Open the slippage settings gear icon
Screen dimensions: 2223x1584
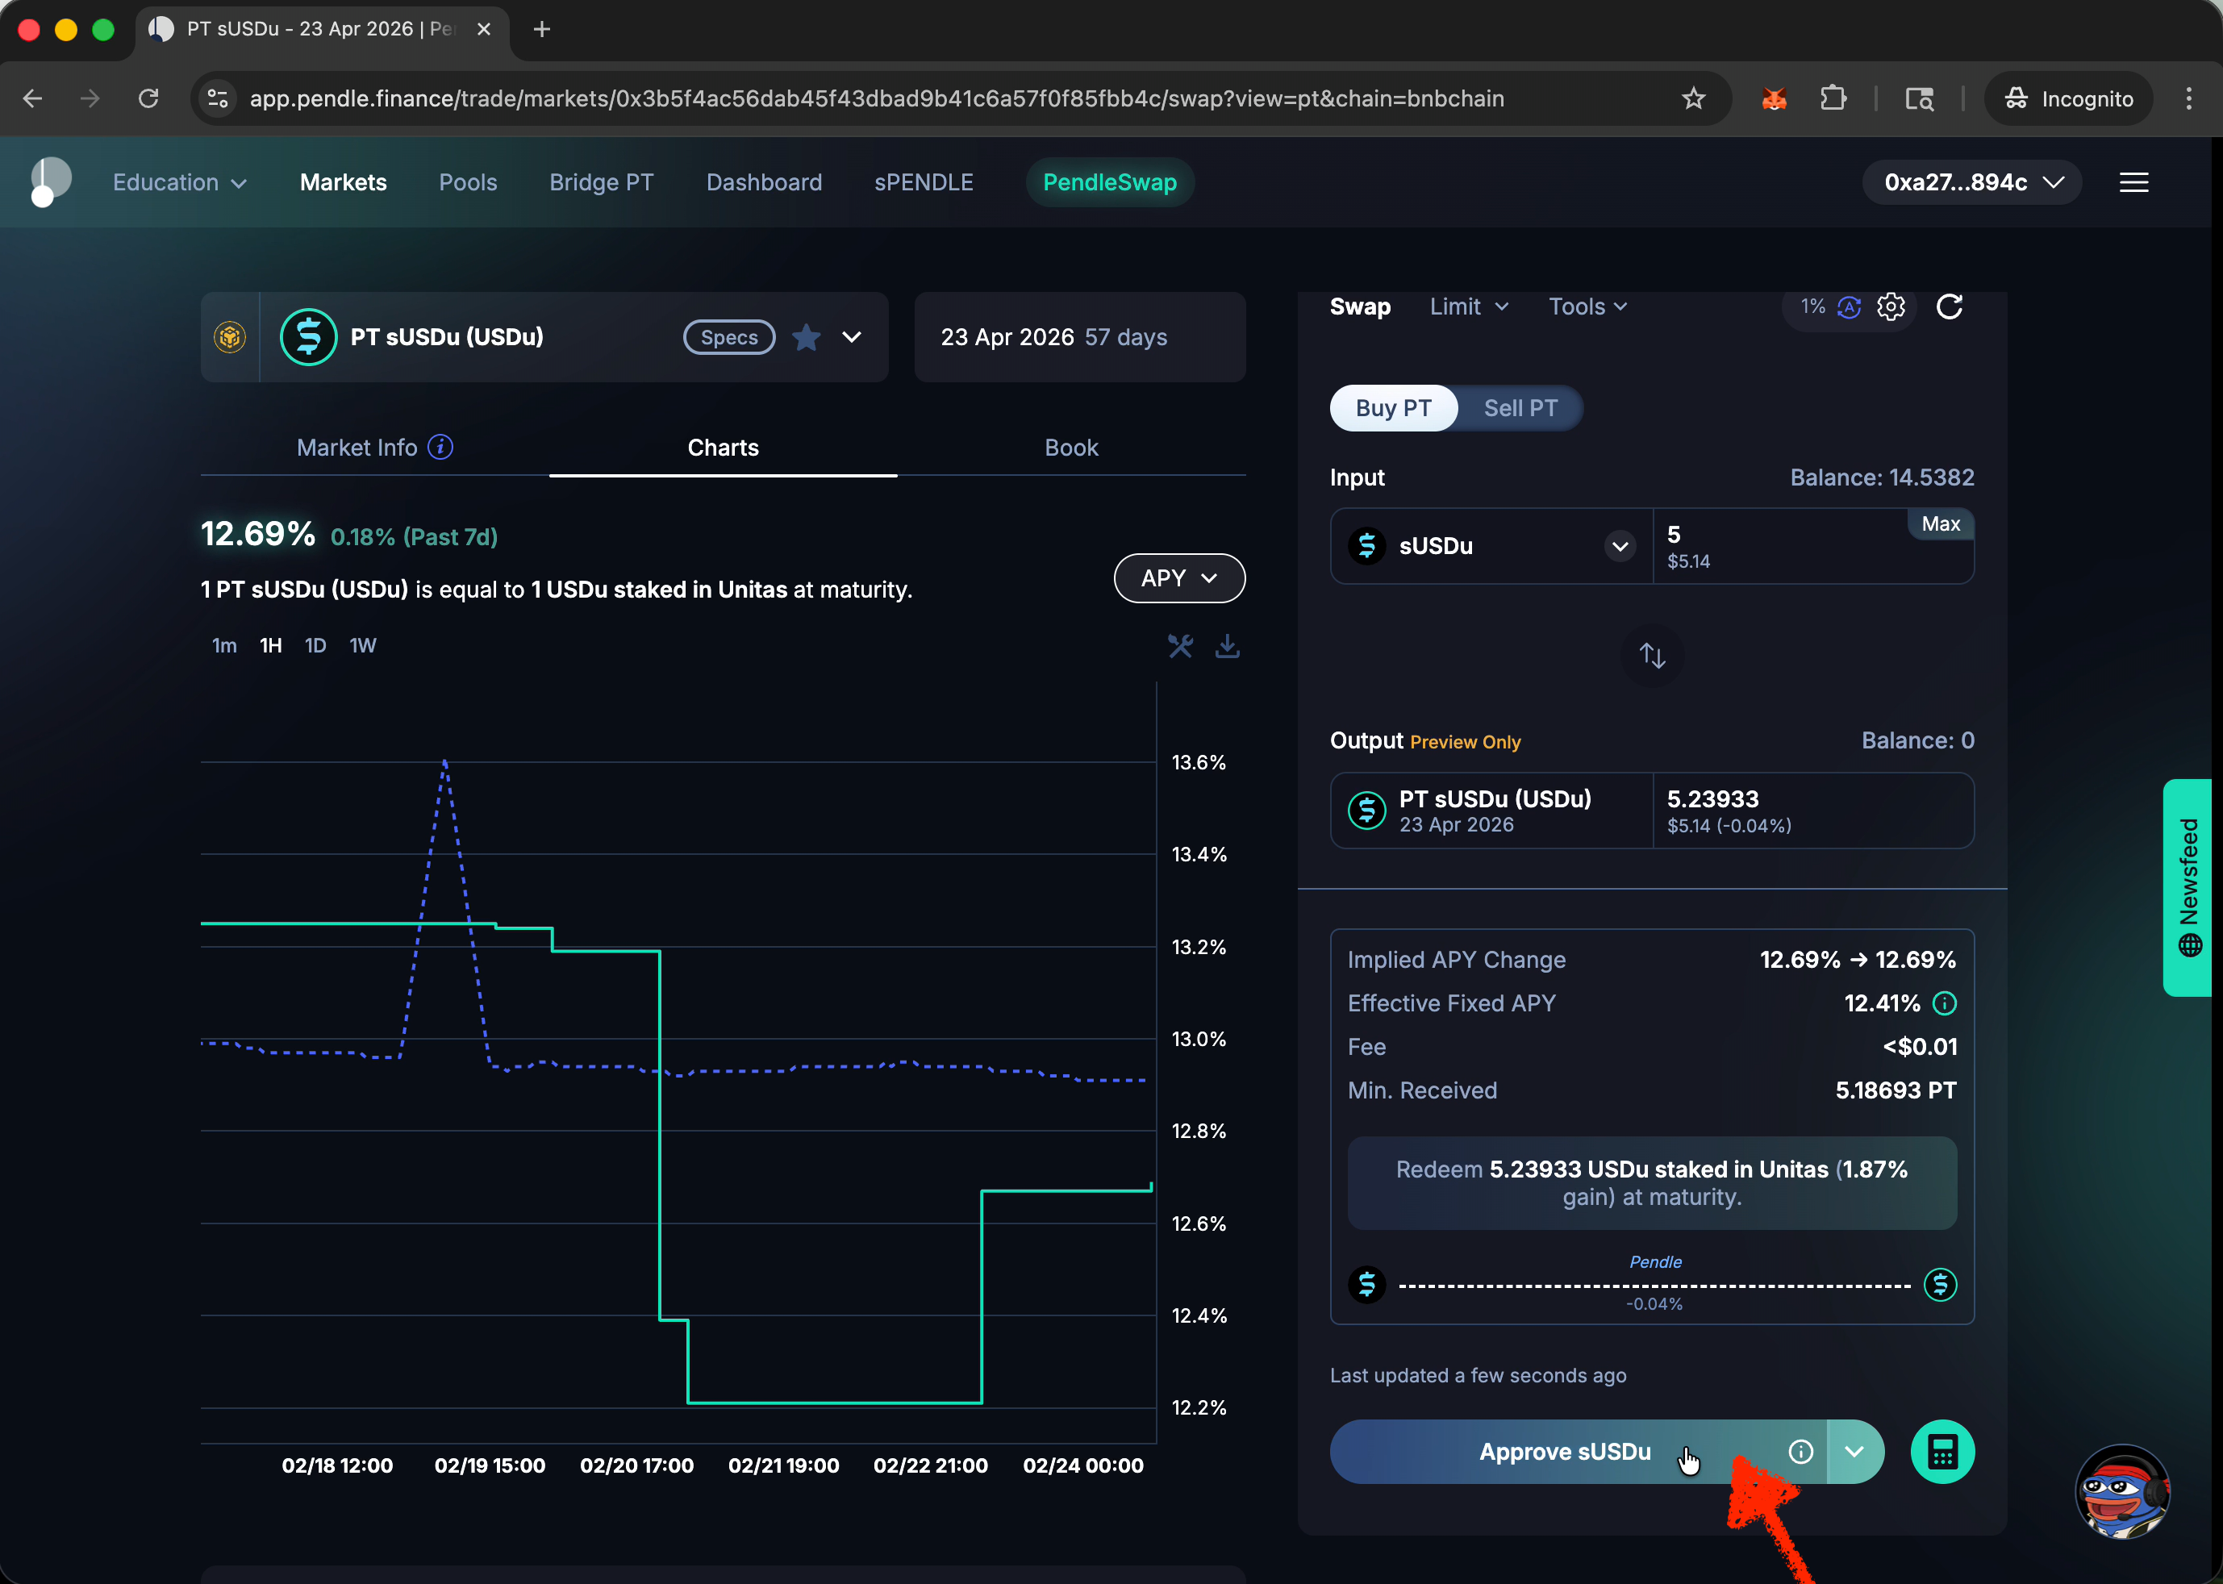1891,306
